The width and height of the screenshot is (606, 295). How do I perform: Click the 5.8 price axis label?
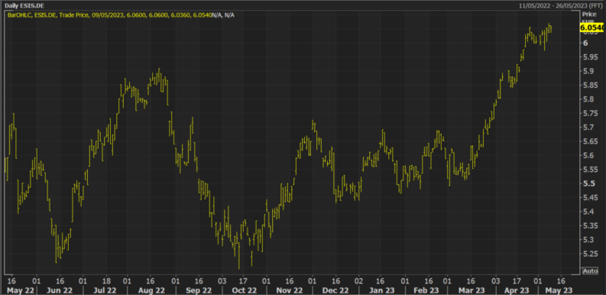tap(588, 99)
